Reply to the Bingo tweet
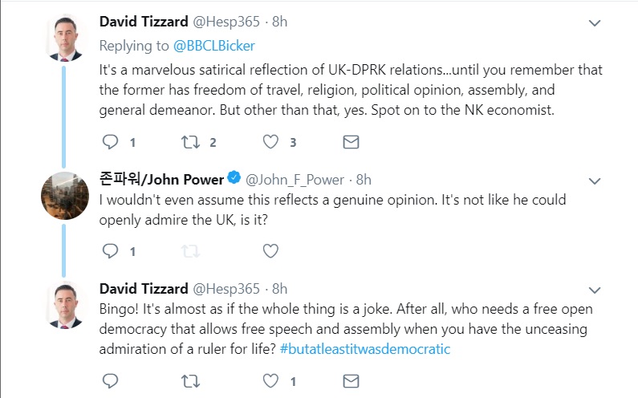The width and height of the screenshot is (638, 398). point(111,380)
